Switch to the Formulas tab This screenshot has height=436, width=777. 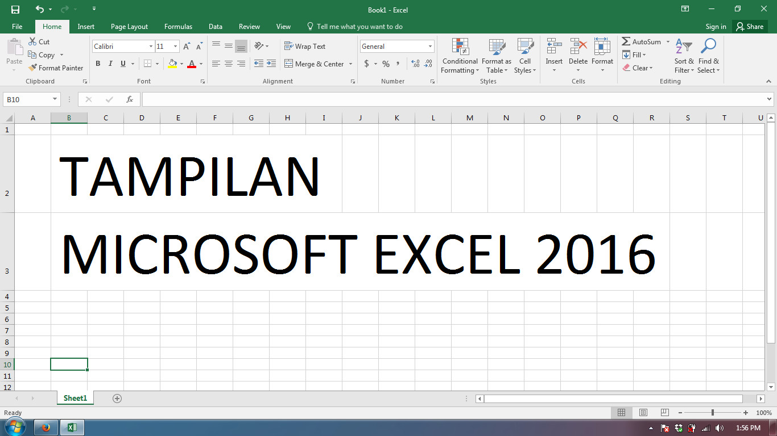(x=178, y=27)
